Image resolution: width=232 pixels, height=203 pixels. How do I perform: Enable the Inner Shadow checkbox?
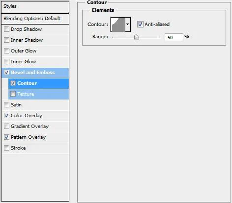(6, 40)
